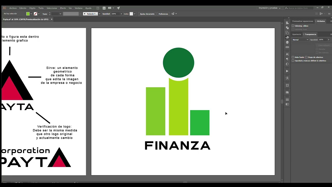Select the Transparencia tab
Screen dimensions: 332x187
tap(310, 34)
